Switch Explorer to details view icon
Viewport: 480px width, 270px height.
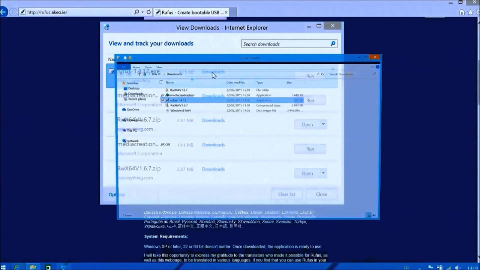[368, 215]
